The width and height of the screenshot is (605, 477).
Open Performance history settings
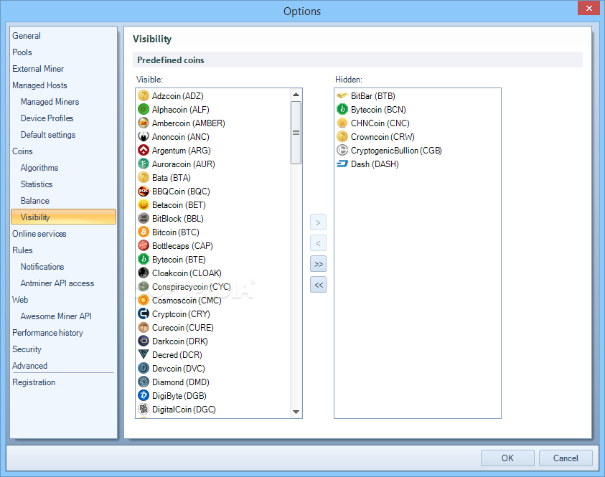coord(47,333)
